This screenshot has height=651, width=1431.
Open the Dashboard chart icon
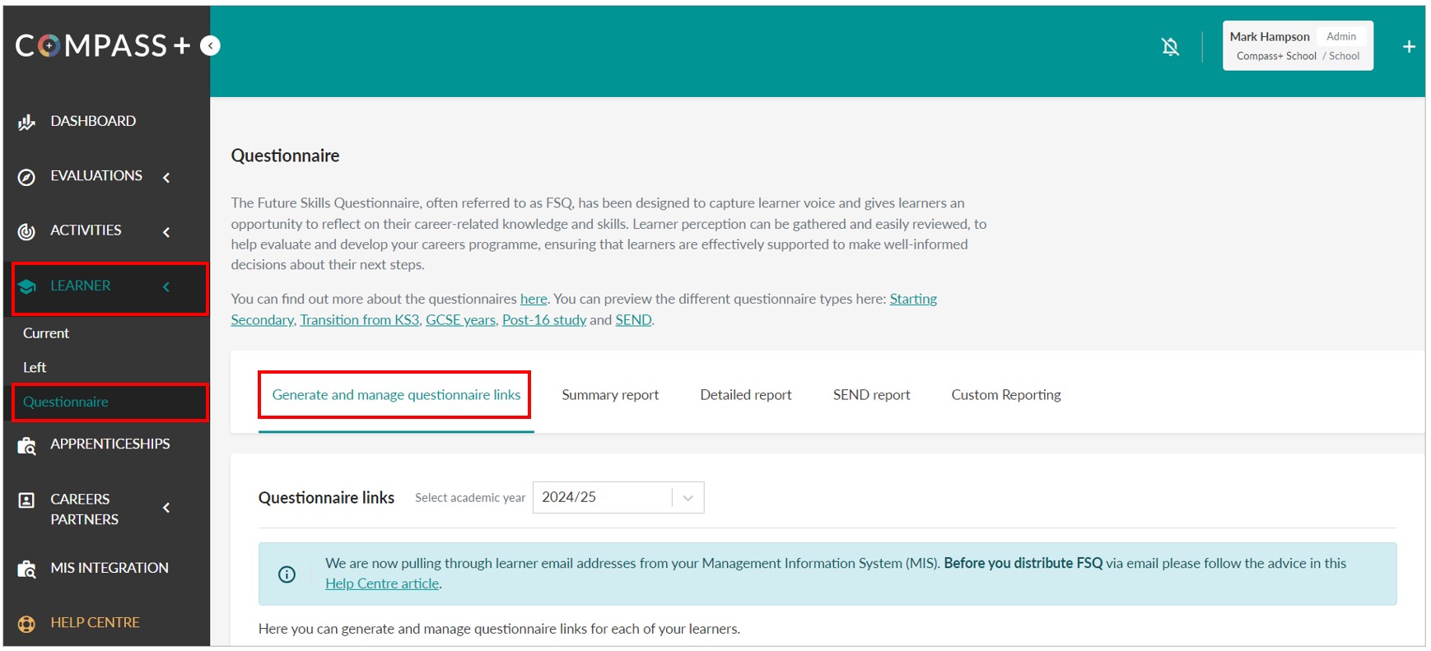(x=26, y=122)
